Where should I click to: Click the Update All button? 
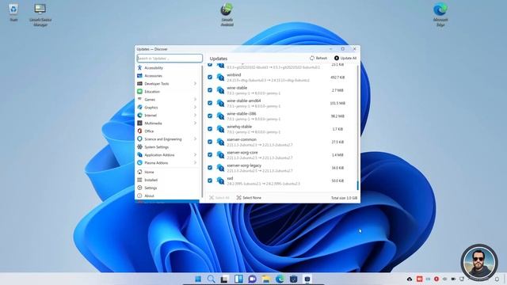pos(345,58)
